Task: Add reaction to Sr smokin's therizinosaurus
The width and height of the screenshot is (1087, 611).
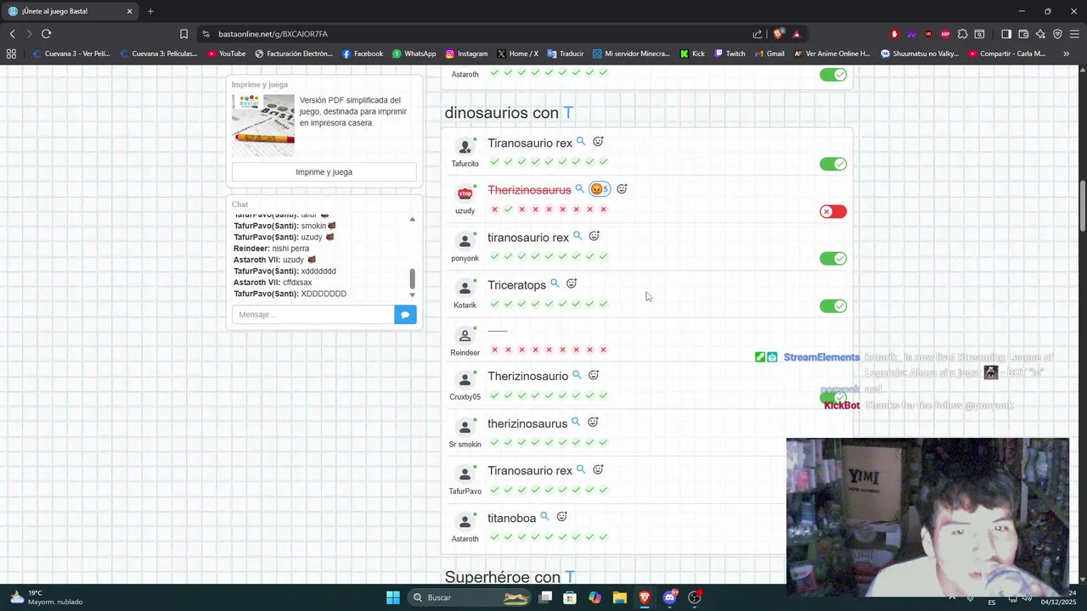Action: tap(593, 422)
